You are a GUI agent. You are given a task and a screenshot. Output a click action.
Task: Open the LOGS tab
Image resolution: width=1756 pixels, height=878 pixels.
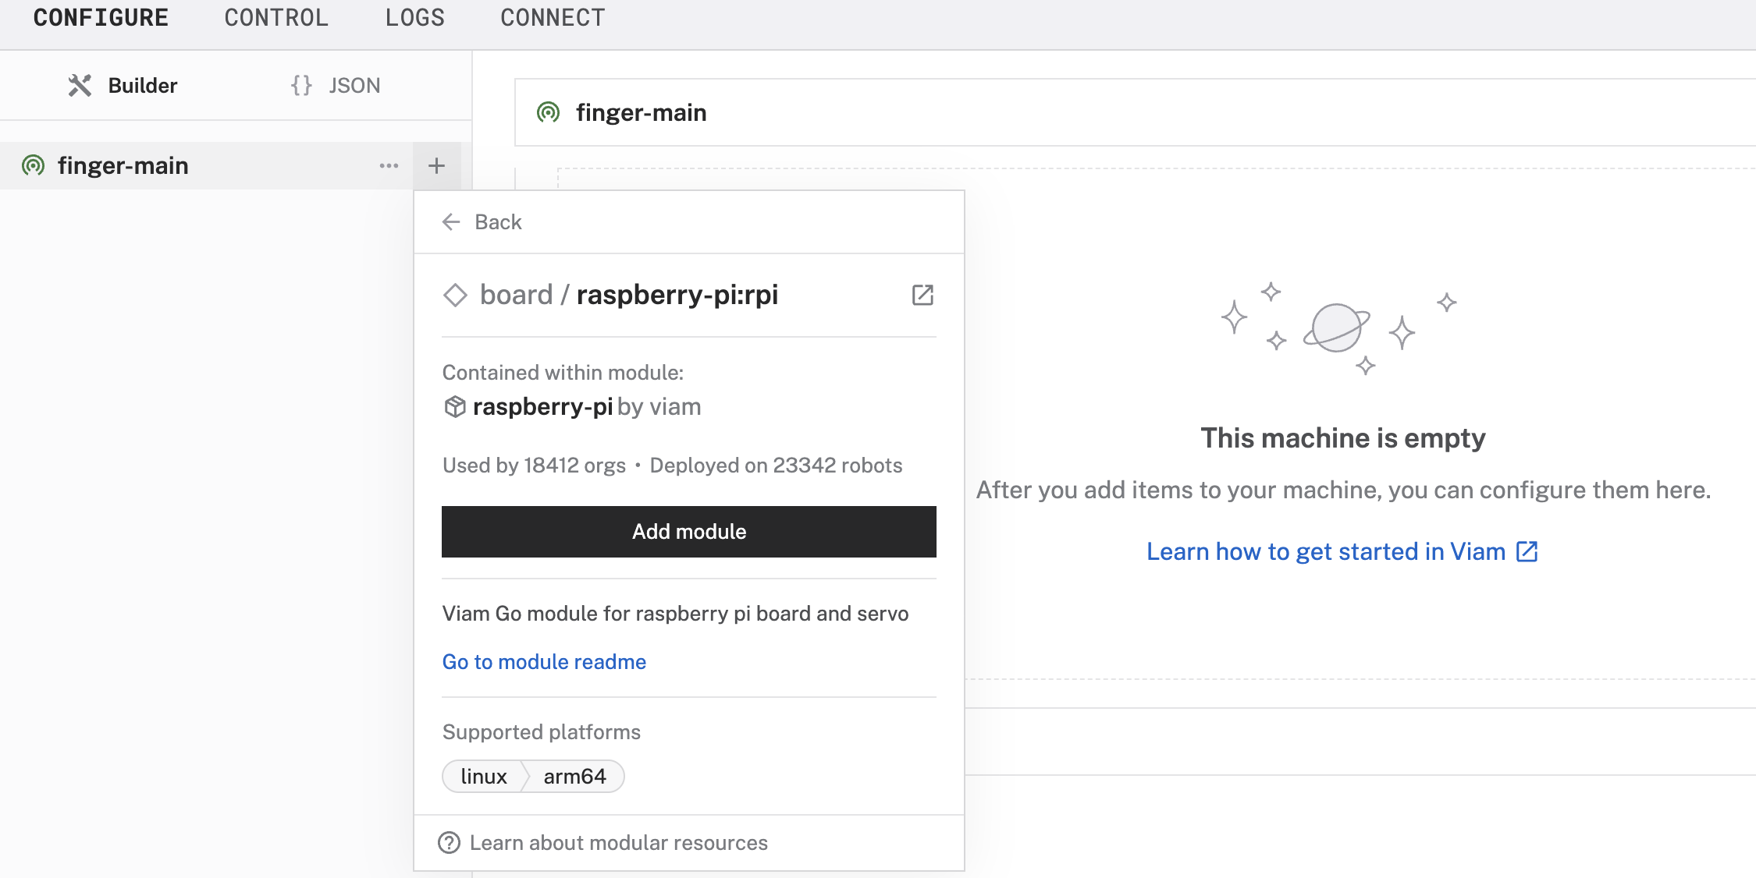(x=414, y=18)
